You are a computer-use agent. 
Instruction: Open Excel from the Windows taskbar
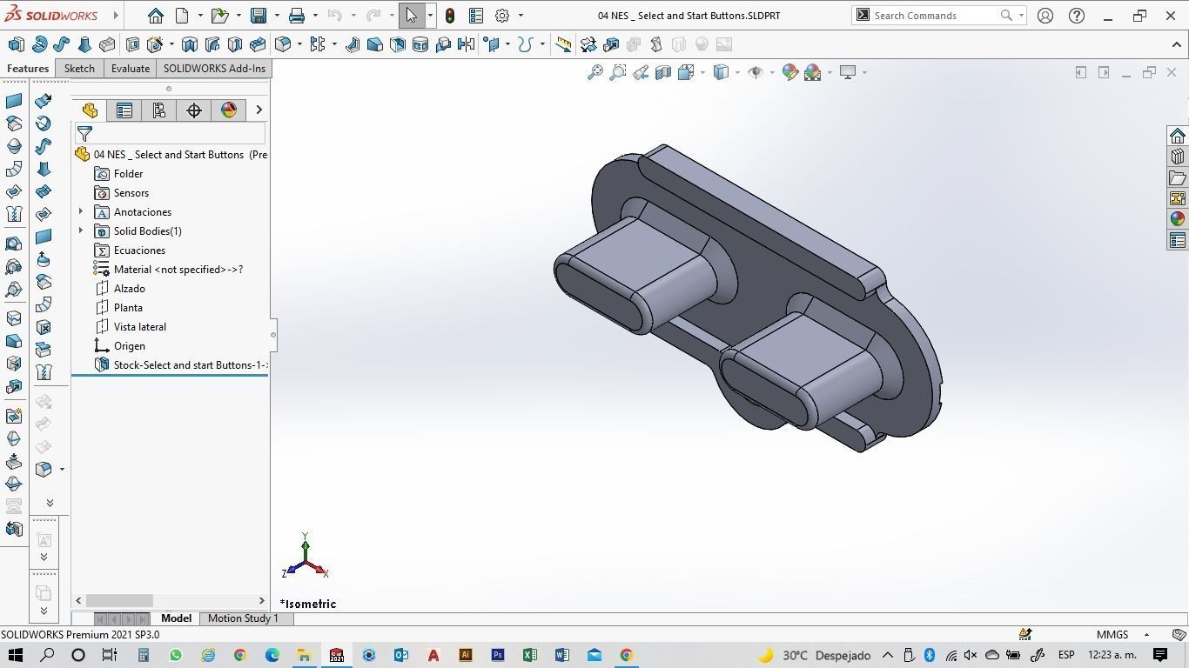click(x=529, y=655)
